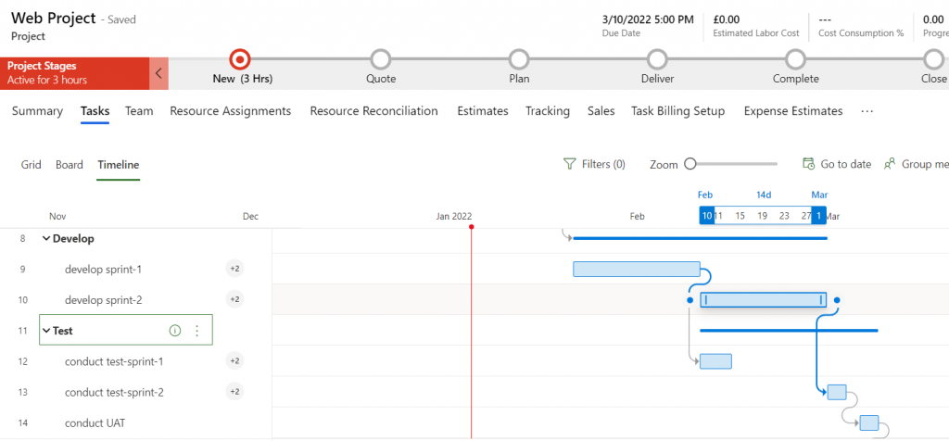Click the info icon on Test row

(175, 331)
